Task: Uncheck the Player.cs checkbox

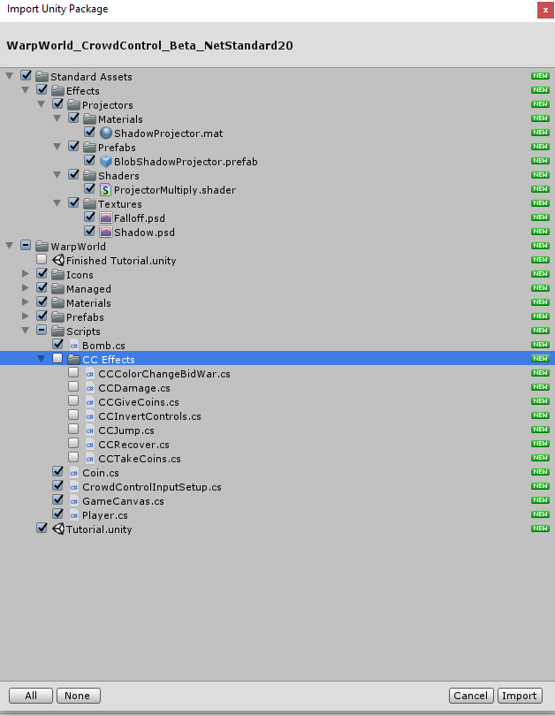Action: click(58, 515)
